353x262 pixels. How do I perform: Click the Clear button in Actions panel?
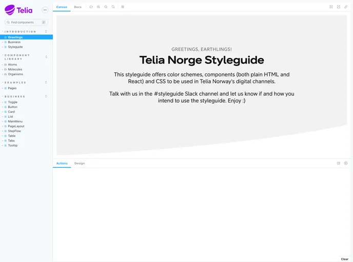pyautogui.click(x=344, y=259)
